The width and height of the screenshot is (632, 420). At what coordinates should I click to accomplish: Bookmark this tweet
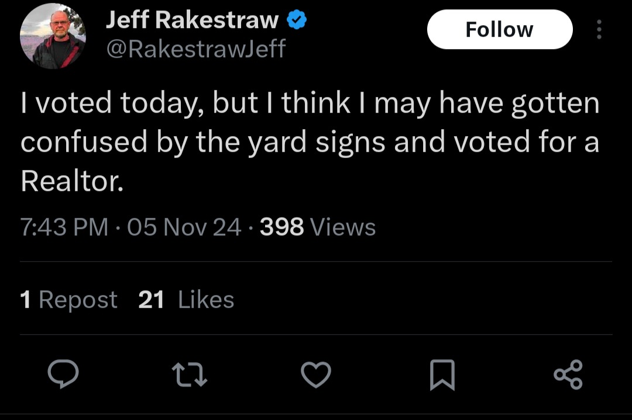click(442, 375)
